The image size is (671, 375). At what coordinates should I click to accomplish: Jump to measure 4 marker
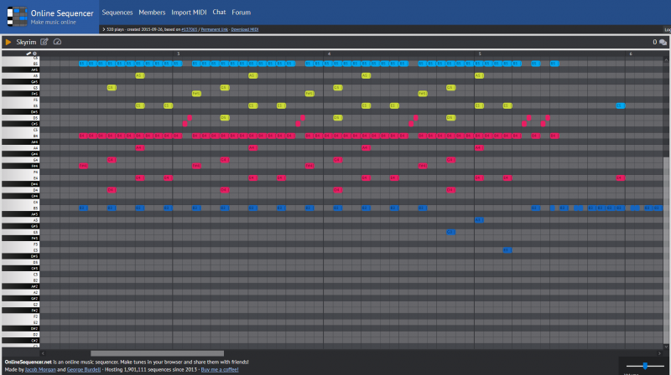coord(329,54)
